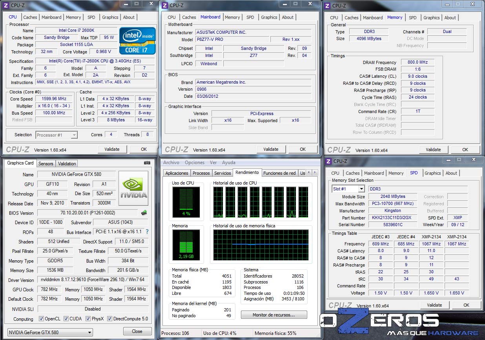The width and height of the screenshot is (485, 340).
Task: Open Mainboard tab in CPU-Z Memory Slot Selection window
Action: 374,173
